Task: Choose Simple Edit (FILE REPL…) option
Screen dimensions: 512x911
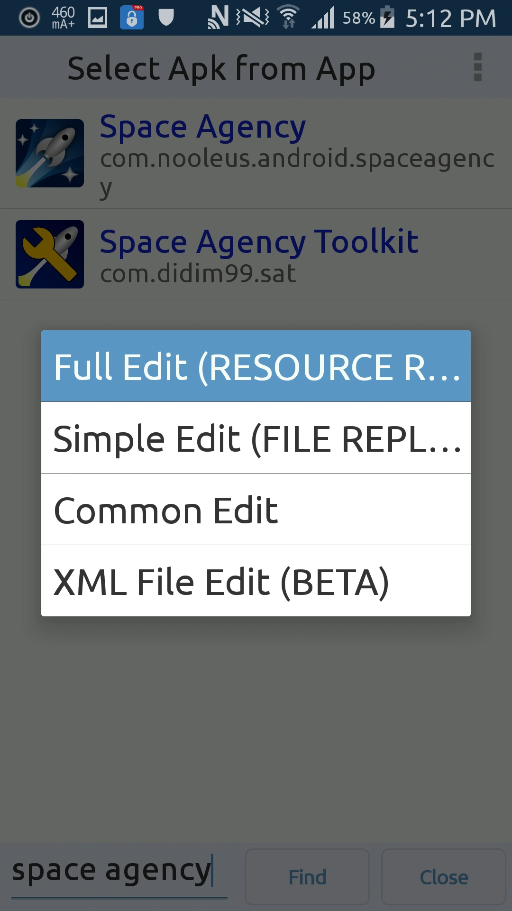Action: pyautogui.click(x=256, y=438)
